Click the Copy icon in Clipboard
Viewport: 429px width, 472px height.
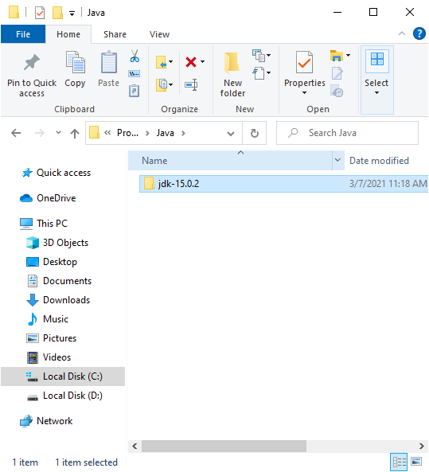coord(75,63)
